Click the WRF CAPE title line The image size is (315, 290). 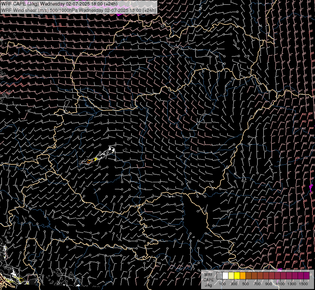[x=59, y=4]
